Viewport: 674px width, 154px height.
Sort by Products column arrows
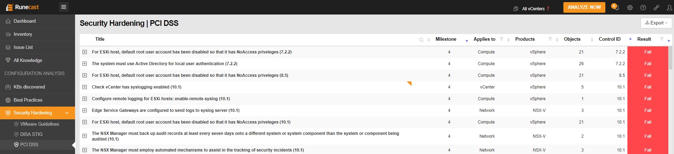click(x=557, y=40)
